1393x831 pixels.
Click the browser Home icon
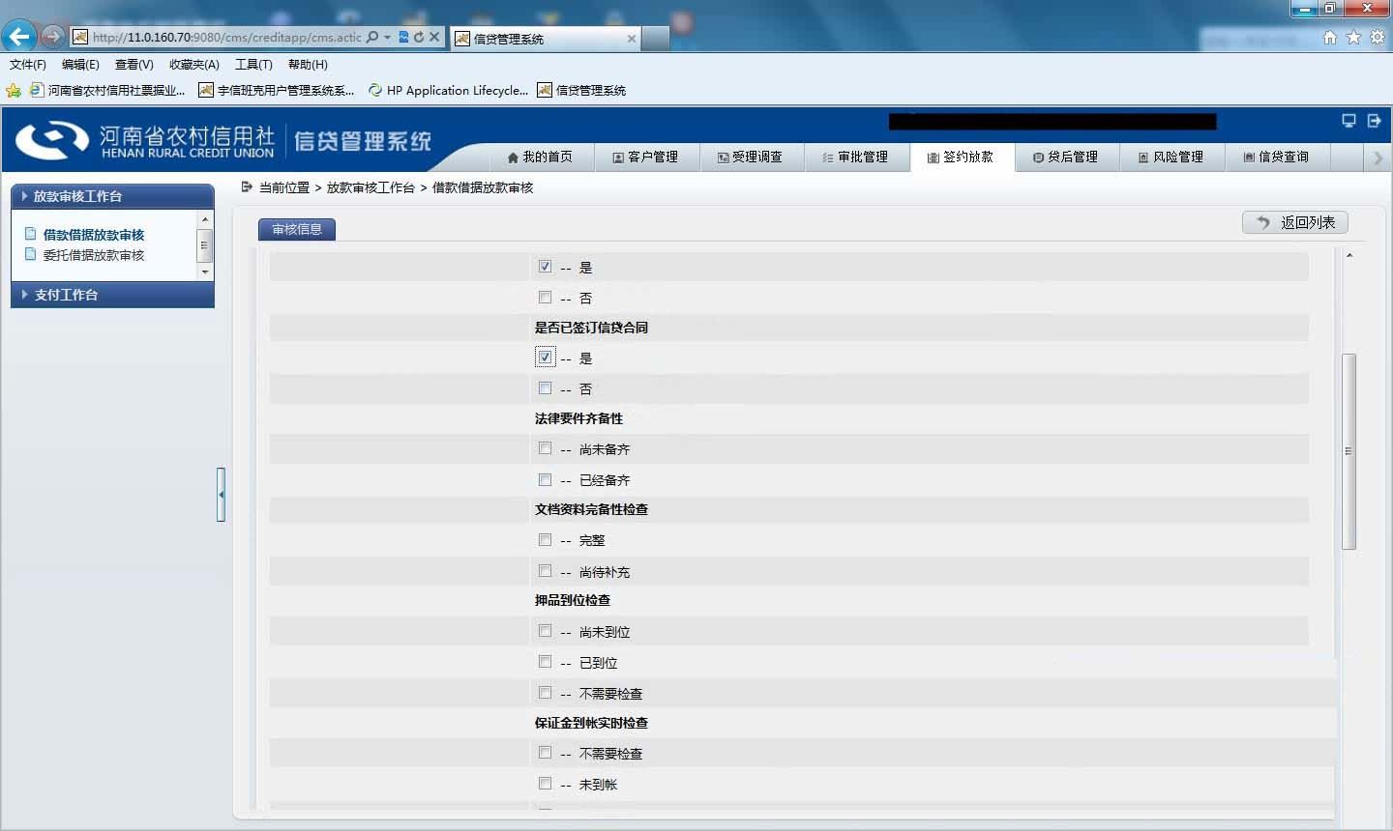1330,37
